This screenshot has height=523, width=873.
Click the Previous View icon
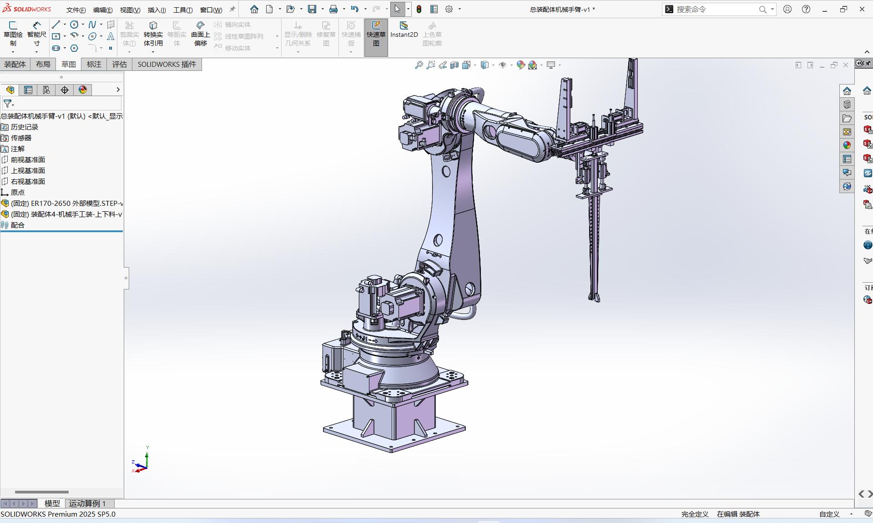pyautogui.click(x=443, y=65)
